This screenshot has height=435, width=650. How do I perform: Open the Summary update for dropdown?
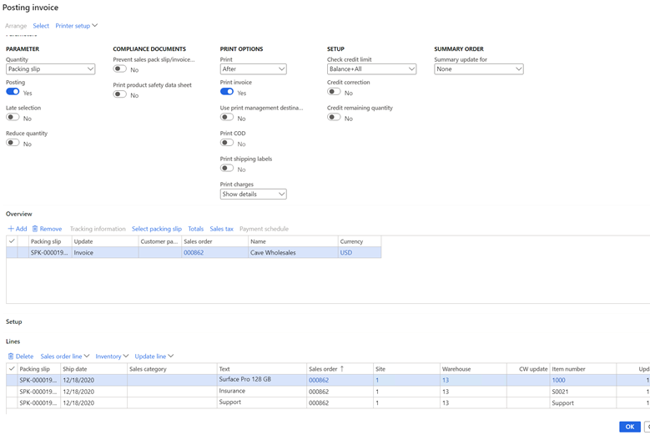[478, 69]
